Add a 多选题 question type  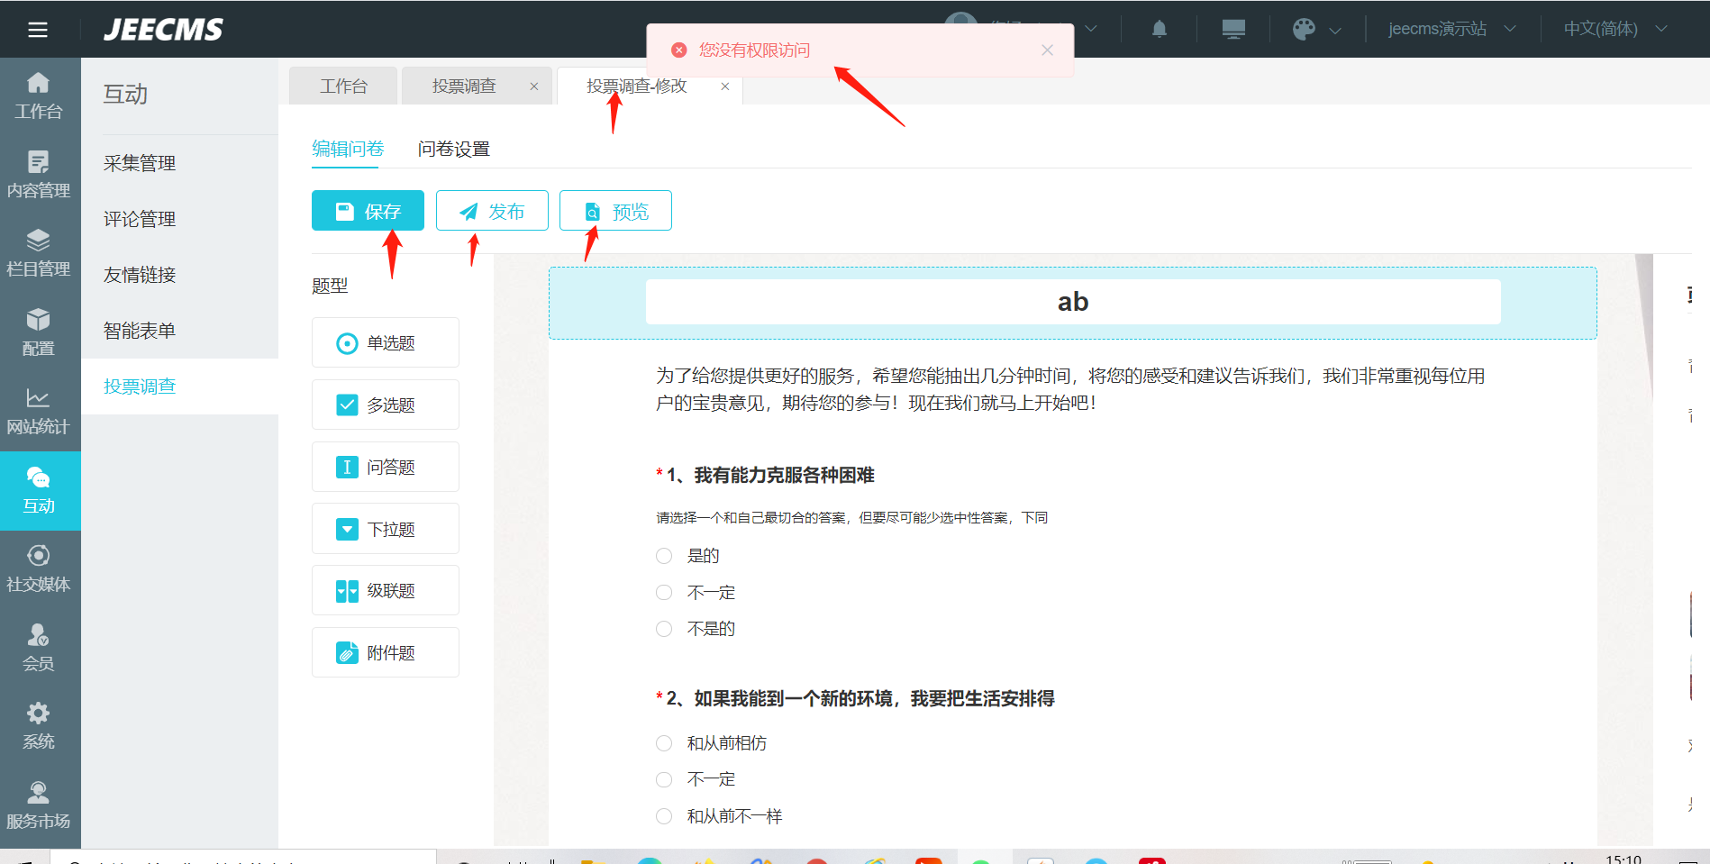[386, 405]
